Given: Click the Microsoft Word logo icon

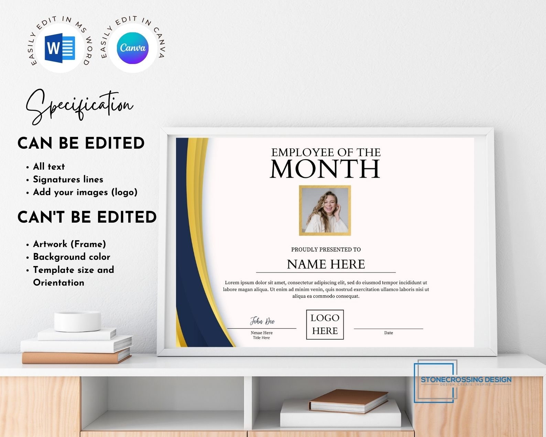Looking at the screenshot, I should [x=60, y=48].
